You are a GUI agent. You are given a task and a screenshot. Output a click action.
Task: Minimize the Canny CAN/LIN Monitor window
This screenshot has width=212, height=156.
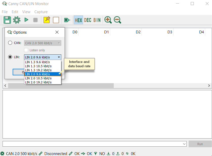point(178,4)
